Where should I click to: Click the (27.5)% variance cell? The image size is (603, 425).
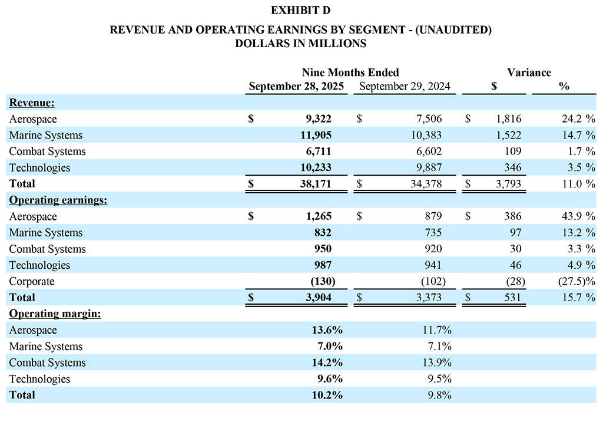tap(576, 281)
